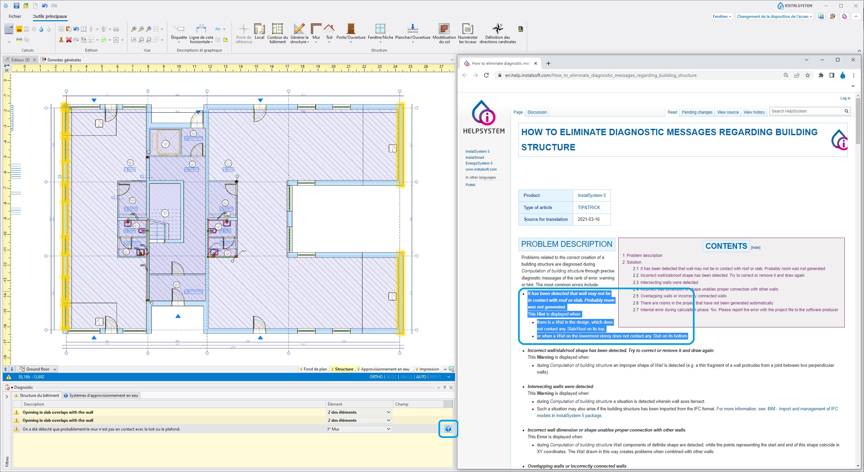Click View history link in help page
The height and width of the screenshot is (472, 864).
[x=754, y=112]
